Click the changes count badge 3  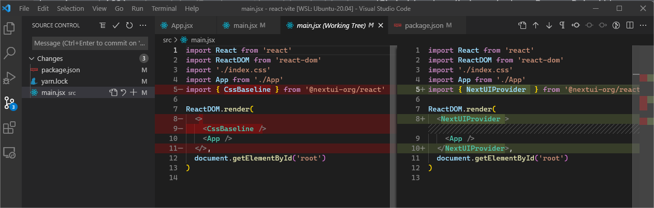tap(143, 58)
